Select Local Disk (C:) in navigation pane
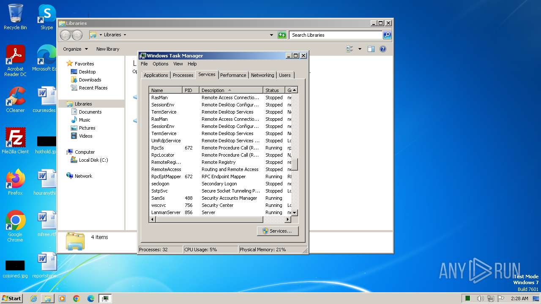The width and height of the screenshot is (541, 304). [x=93, y=160]
